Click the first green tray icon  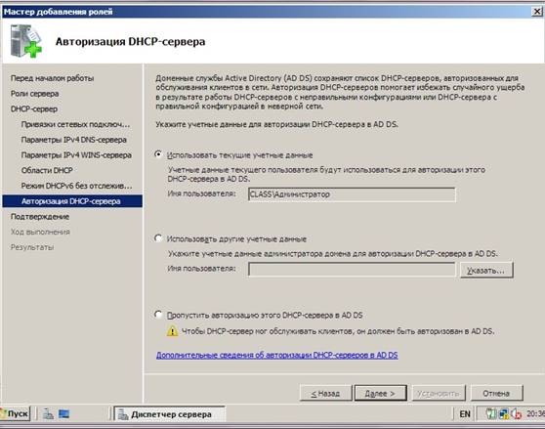point(491,413)
